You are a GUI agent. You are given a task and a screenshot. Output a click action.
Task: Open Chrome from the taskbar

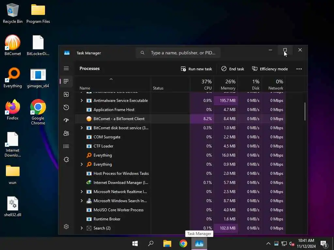coord(183,243)
